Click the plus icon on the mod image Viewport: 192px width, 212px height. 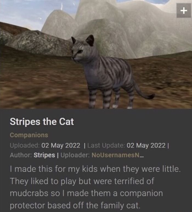183,10
